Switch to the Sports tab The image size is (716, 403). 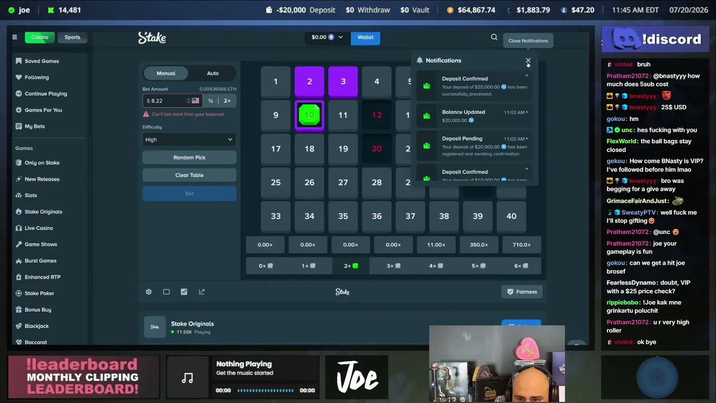(72, 38)
